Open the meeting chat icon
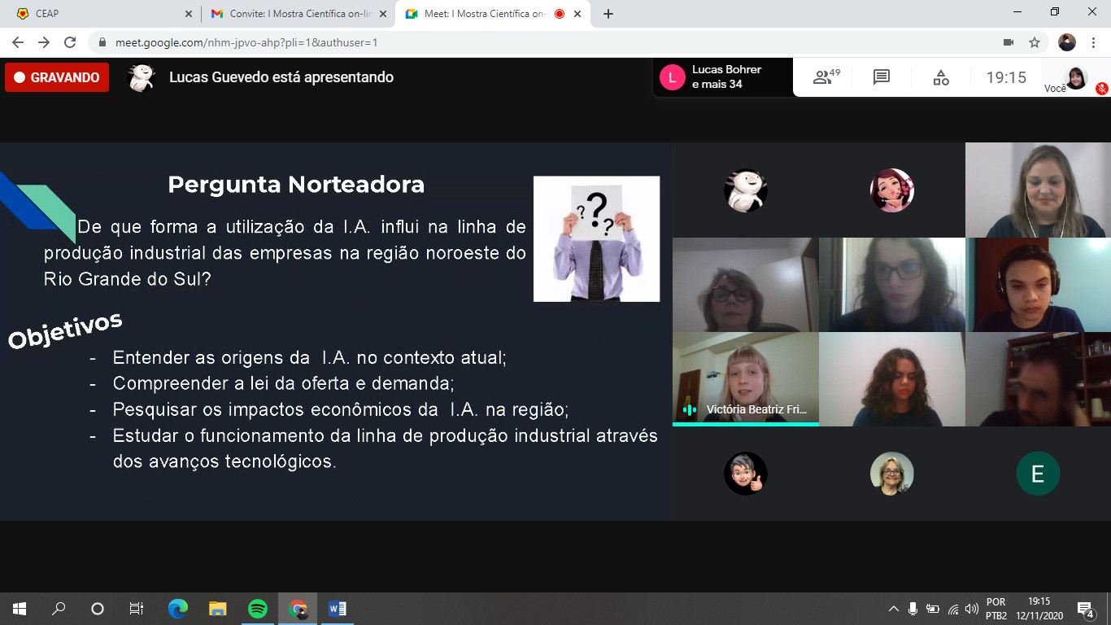1111x625 pixels. (881, 77)
